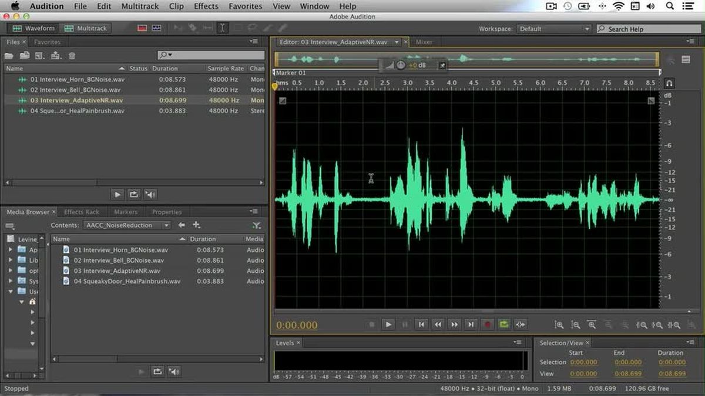Click Insert into Multitrack icon

(x=56, y=55)
